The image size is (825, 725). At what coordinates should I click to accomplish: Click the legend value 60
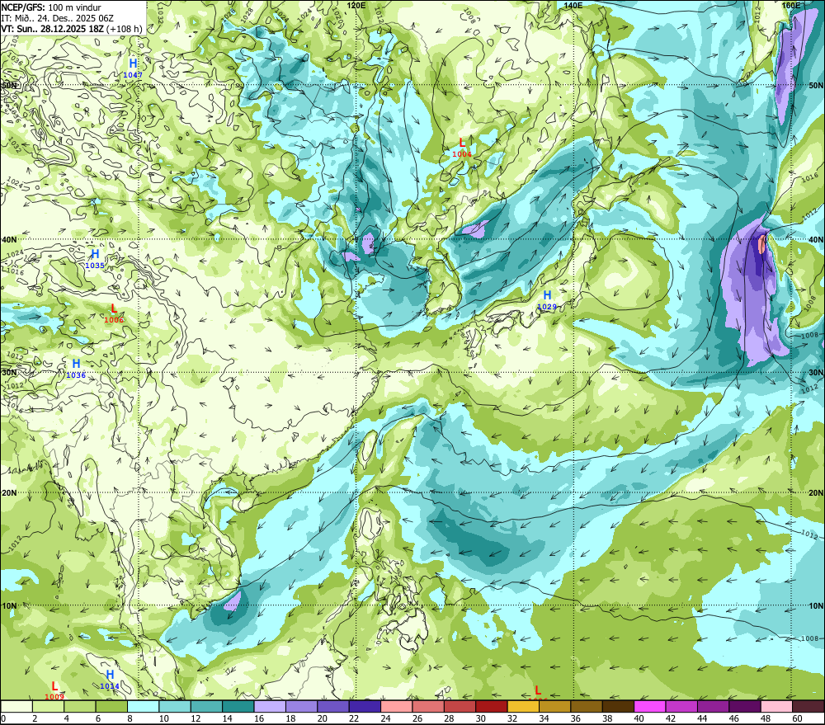pyautogui.click(x=797, y=718)
